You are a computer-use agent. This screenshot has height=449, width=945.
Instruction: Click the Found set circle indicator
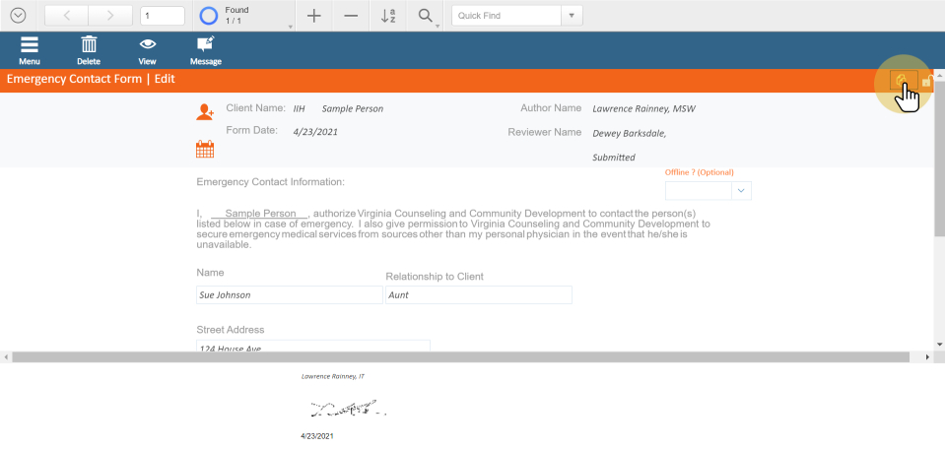point(209,16)
